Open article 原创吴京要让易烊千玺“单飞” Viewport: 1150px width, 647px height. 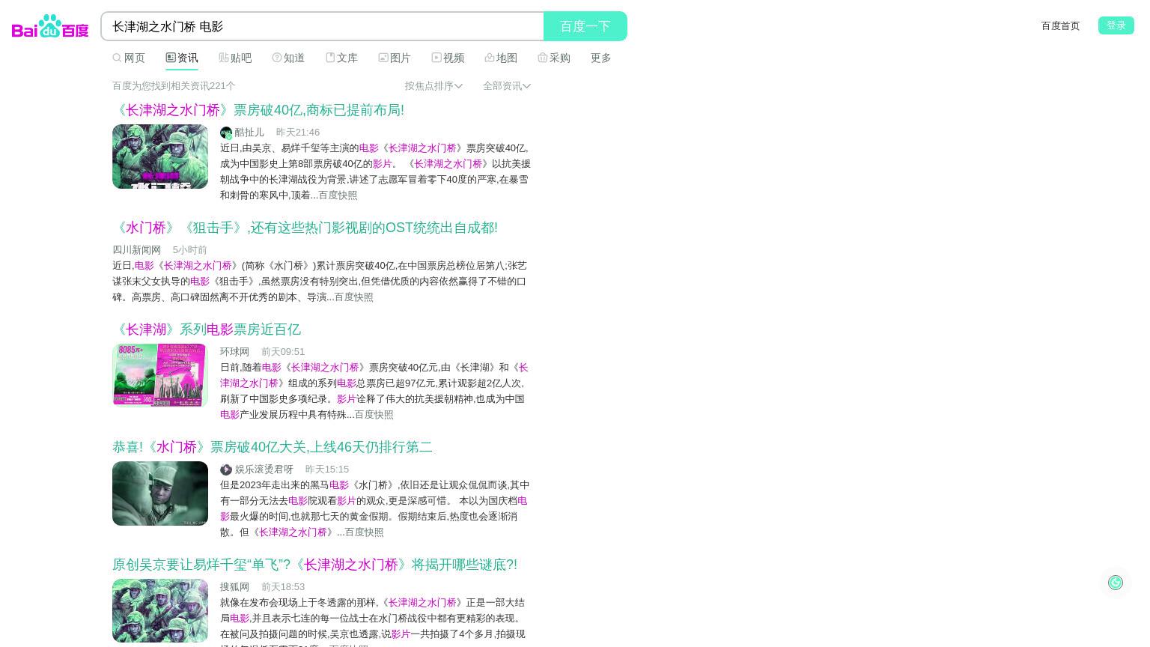point(314,565)
